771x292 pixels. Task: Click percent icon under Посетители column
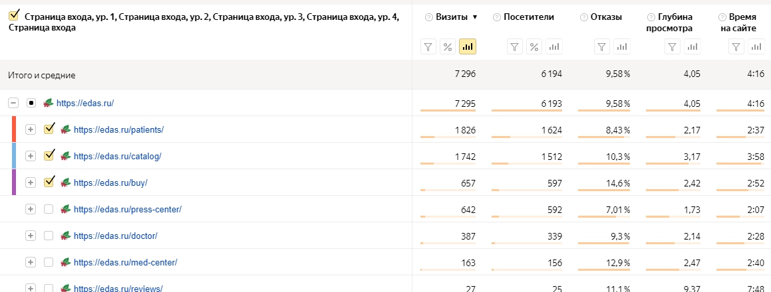click(x=534, y=47)
